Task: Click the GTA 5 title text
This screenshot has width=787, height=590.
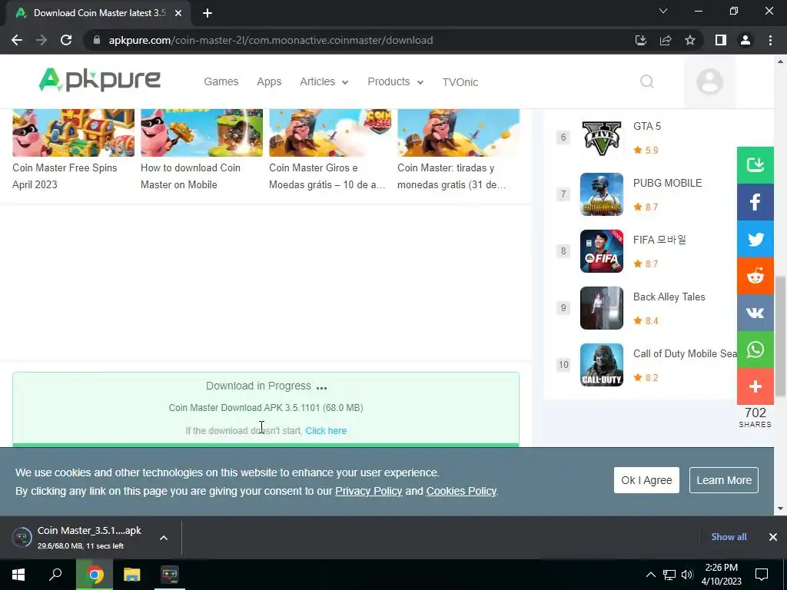Action: pyautogui.click(x=647, y=126)
